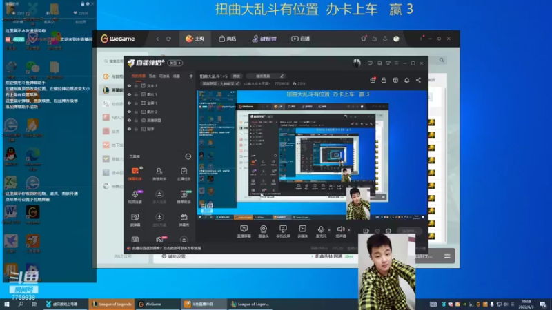Click the 修改 button beside the stream title
Screen dimensions: 552x310
pos(236,76)
